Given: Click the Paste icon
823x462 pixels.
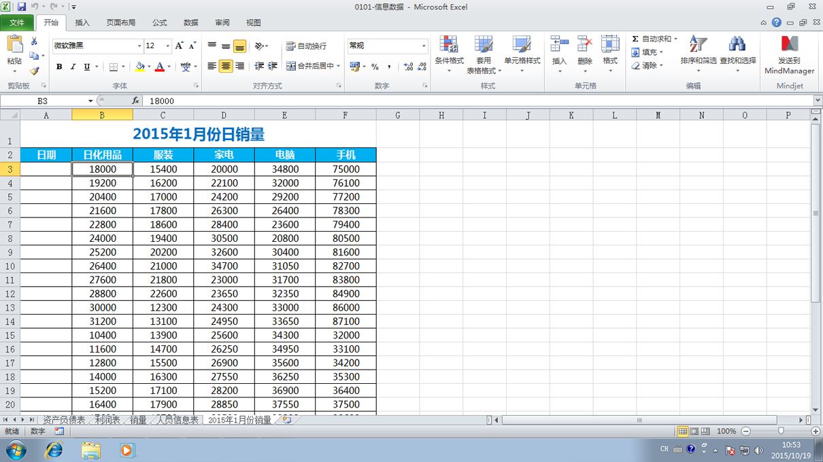Looking at the screenshot, I should coord(14,45).
